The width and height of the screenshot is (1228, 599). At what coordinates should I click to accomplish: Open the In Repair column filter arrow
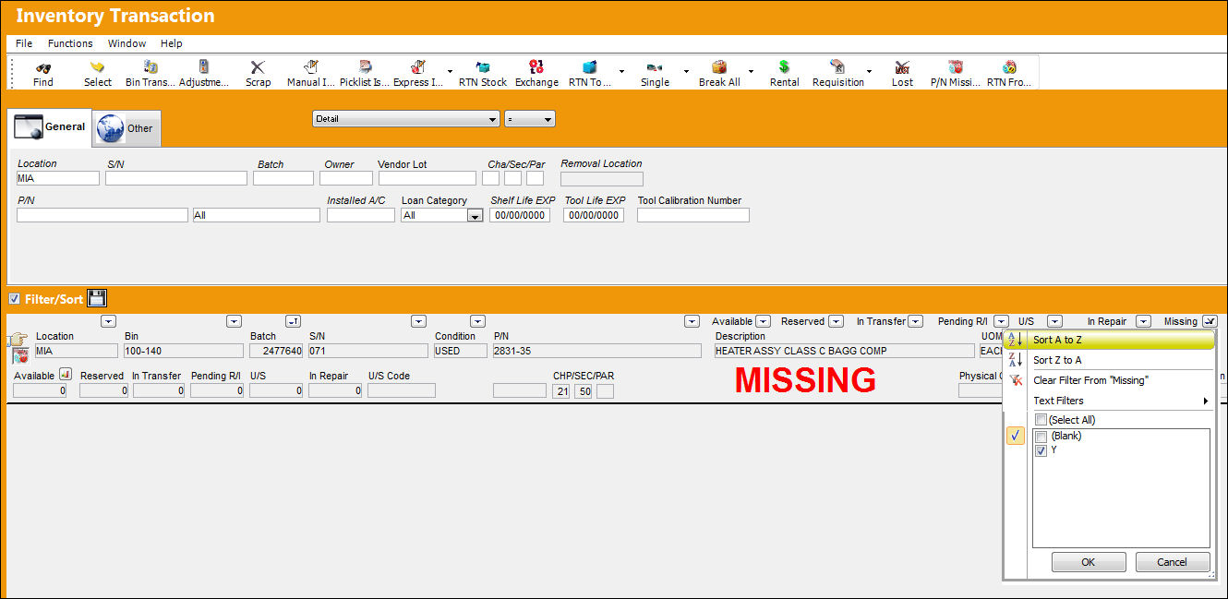[1143, 321]
